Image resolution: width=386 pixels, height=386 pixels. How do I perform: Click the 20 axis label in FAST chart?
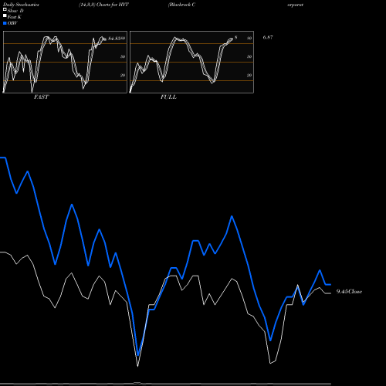pyautogui.click(x=123, y=75)
